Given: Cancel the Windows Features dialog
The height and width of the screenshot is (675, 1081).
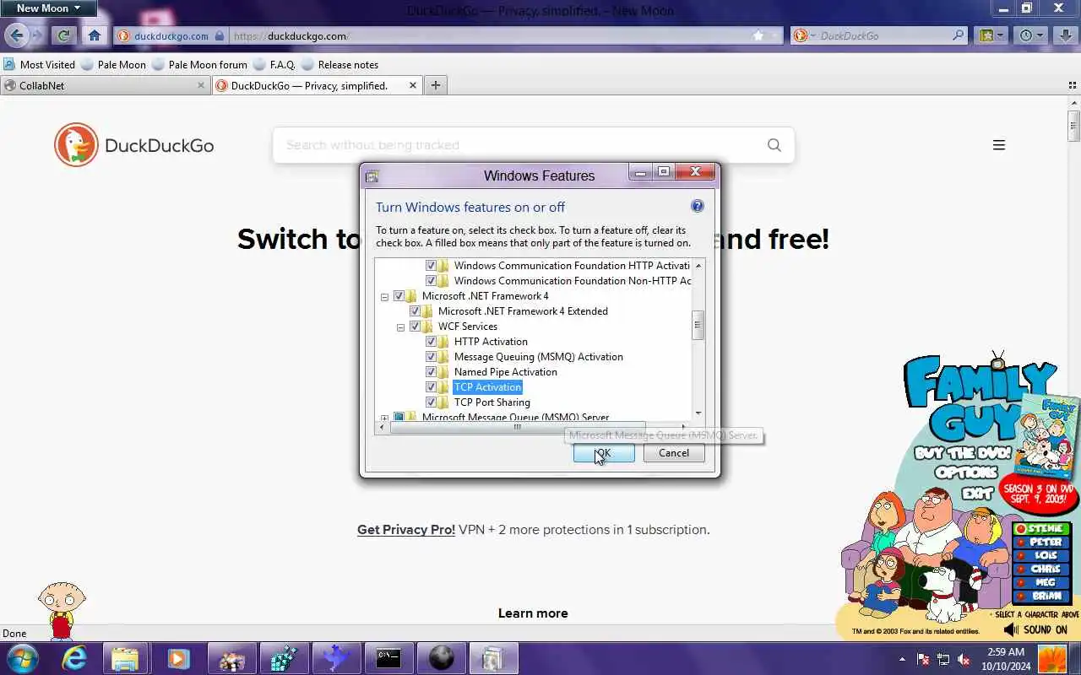Looking at the screenshot, I should click(x=674, y=453).
